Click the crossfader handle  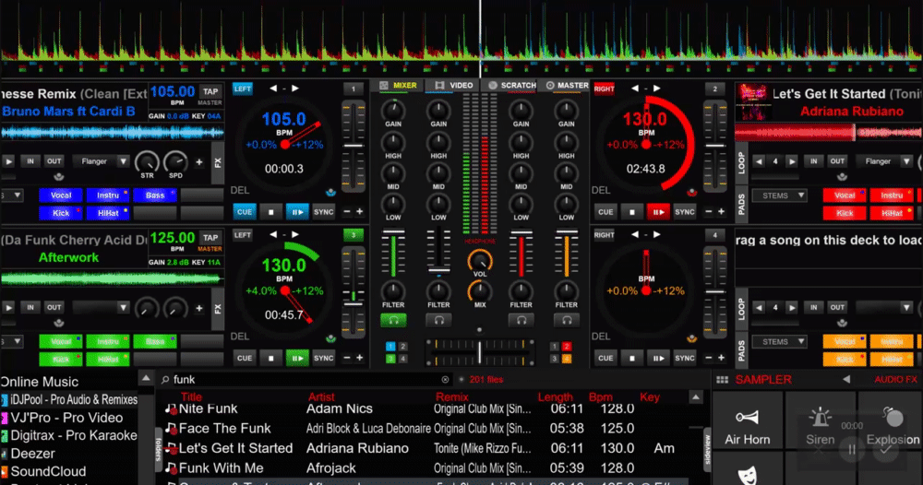click(x=480, y=352)
